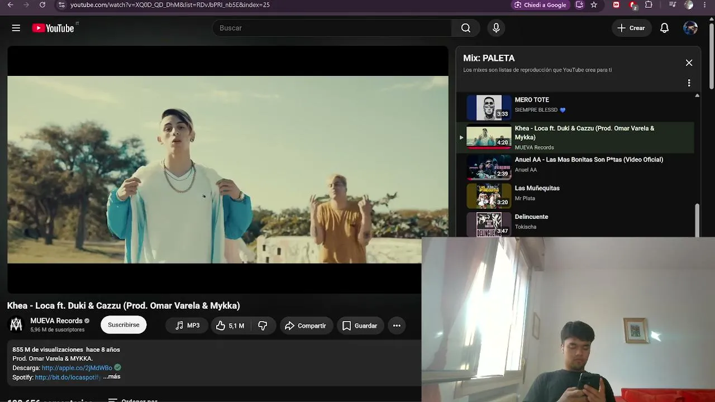This screenshot has height=402, width=715.
Task: Open the playlist panel three-dot options
Action: point(689,83)
